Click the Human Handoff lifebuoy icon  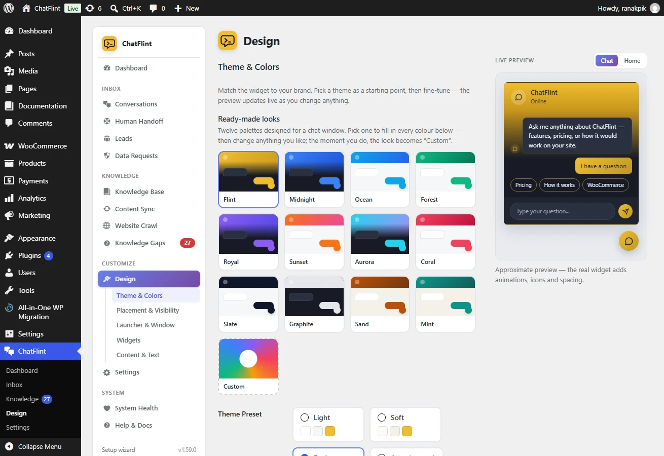point(107,121)
